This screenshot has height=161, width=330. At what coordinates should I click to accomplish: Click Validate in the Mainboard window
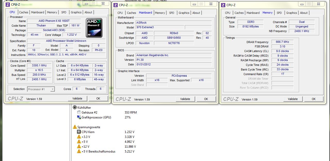185,99
